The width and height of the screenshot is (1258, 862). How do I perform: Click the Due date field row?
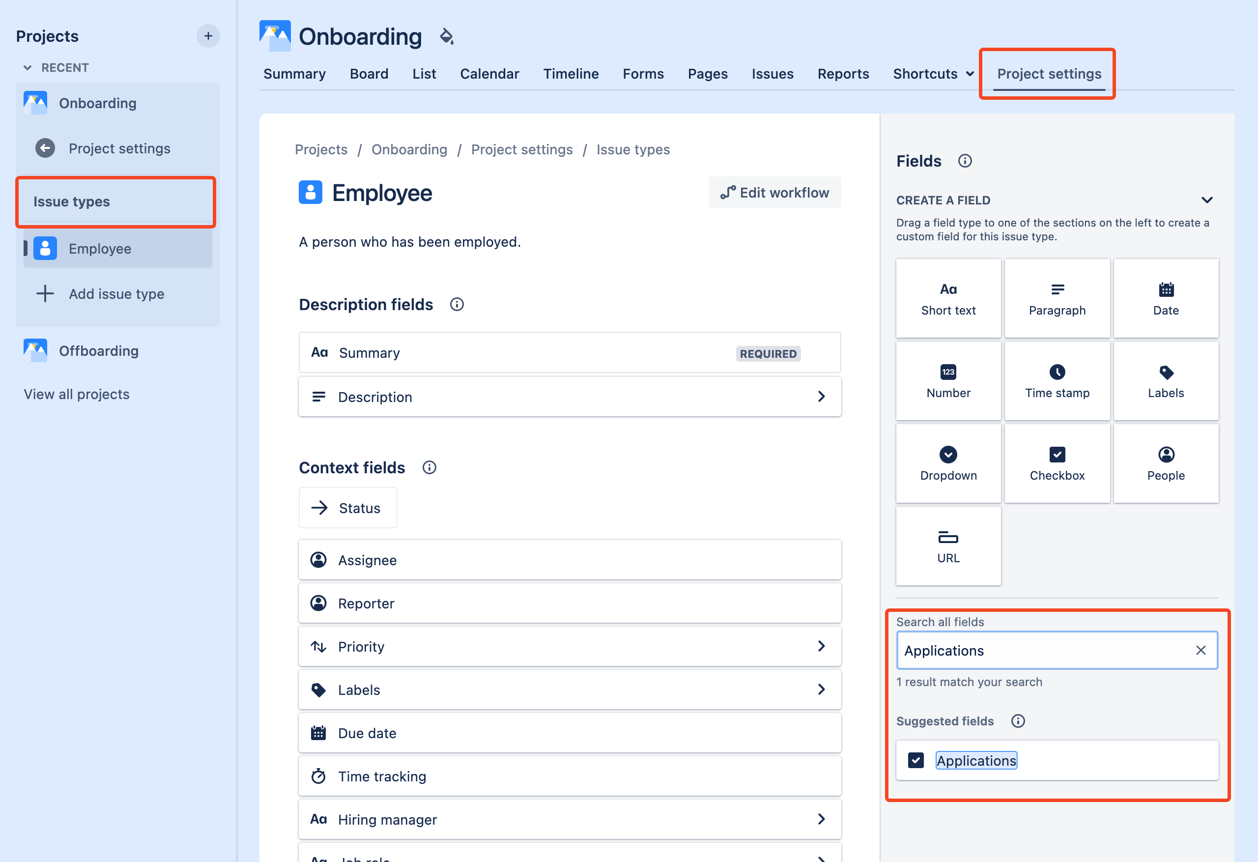[x=570, y=733]
